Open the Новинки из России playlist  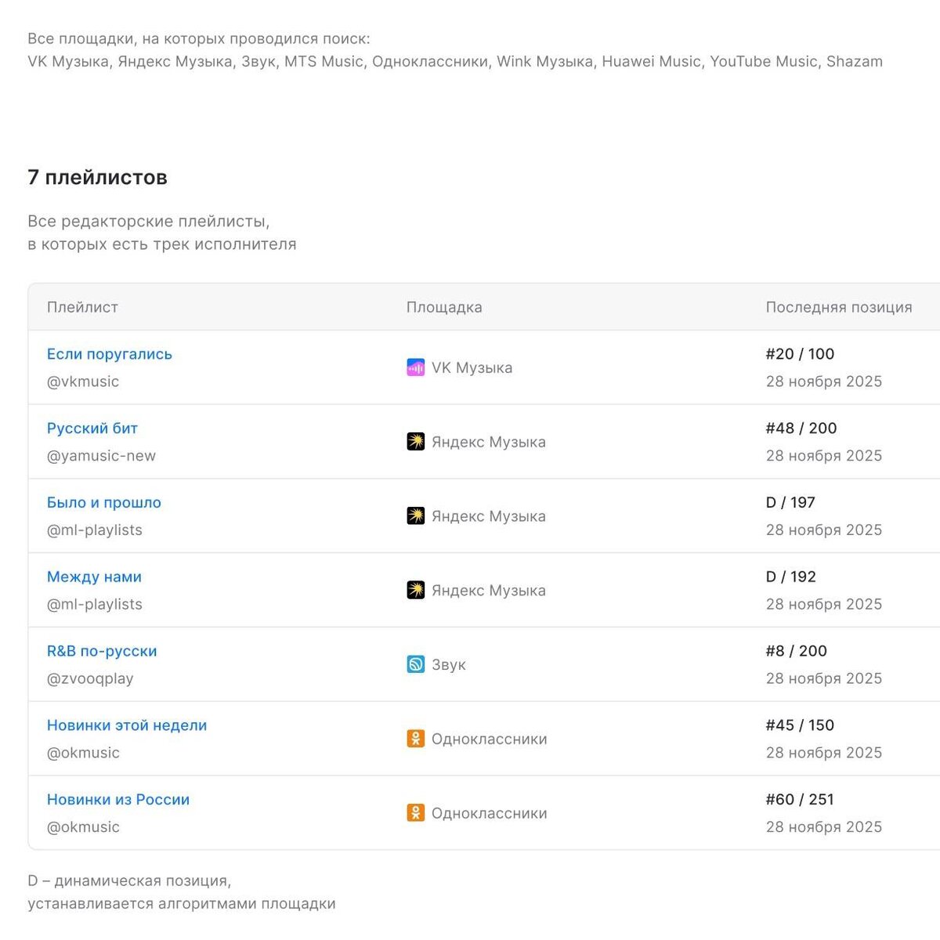[117, 800]
